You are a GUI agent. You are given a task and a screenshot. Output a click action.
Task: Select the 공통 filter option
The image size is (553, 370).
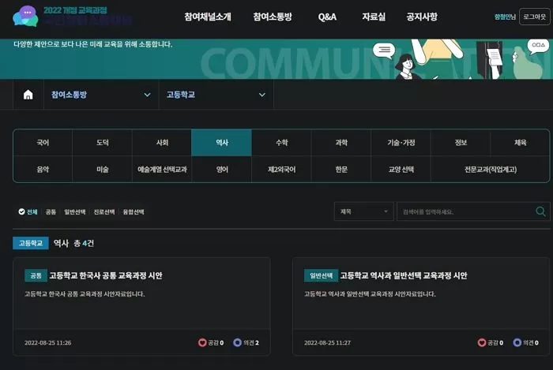[51, 211]
